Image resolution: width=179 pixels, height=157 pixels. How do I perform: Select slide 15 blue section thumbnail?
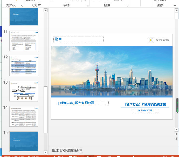[24, 142]
